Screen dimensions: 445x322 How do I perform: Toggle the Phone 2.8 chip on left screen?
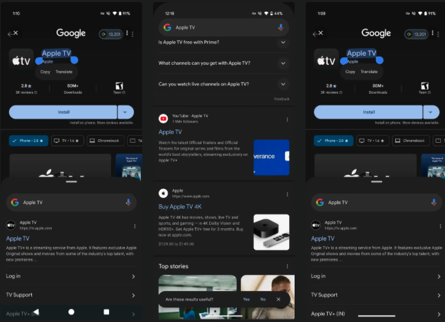(28, 141)
